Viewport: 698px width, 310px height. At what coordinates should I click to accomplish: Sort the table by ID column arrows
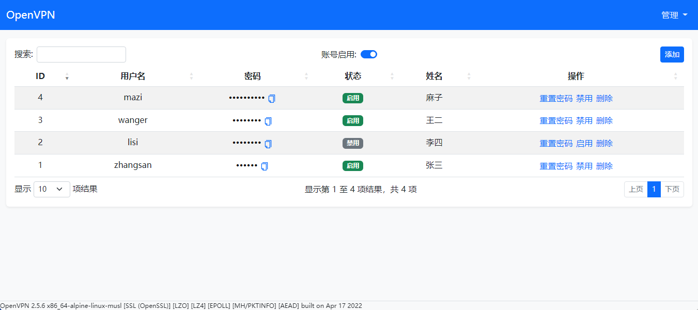click(x=67, y=76)
